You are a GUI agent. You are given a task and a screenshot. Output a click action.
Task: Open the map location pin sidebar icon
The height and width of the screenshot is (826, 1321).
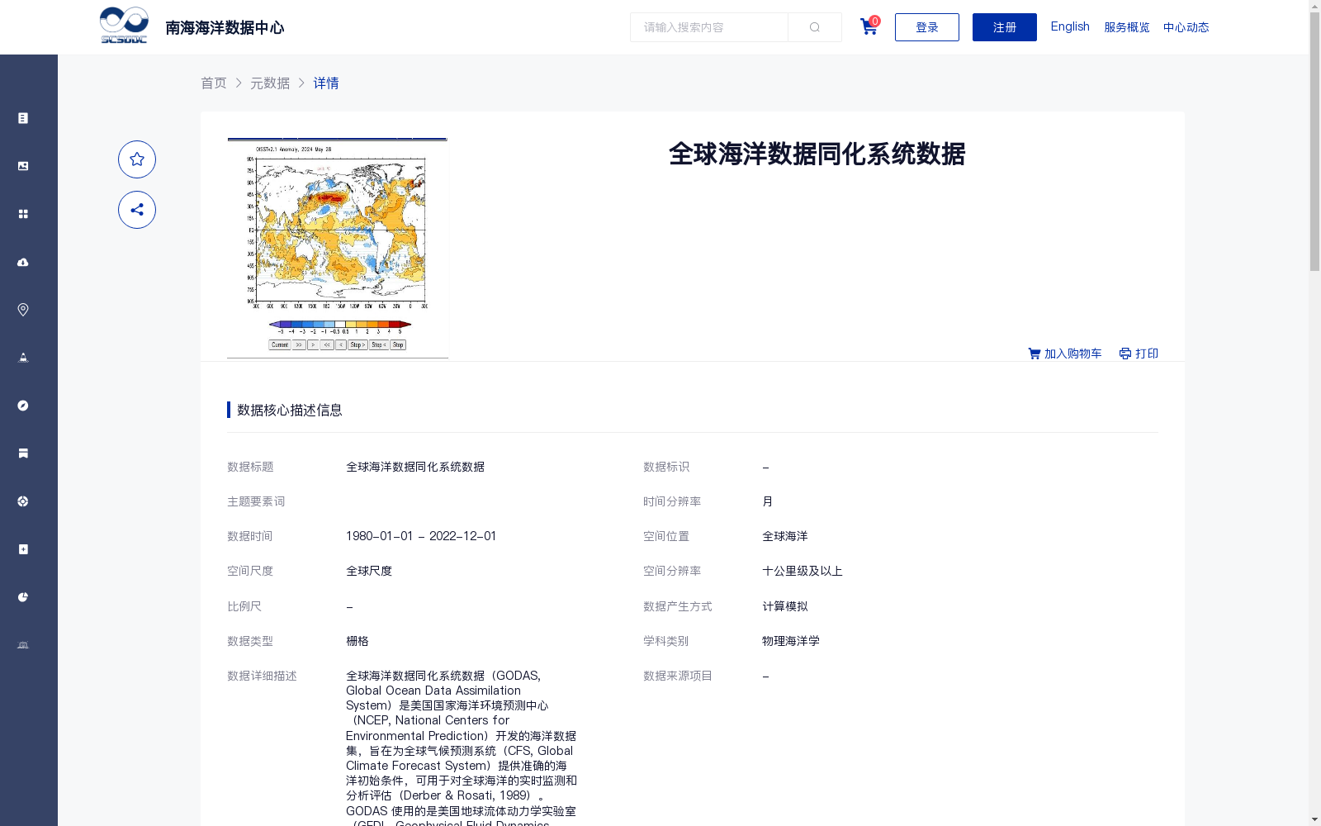coord(22,309)
